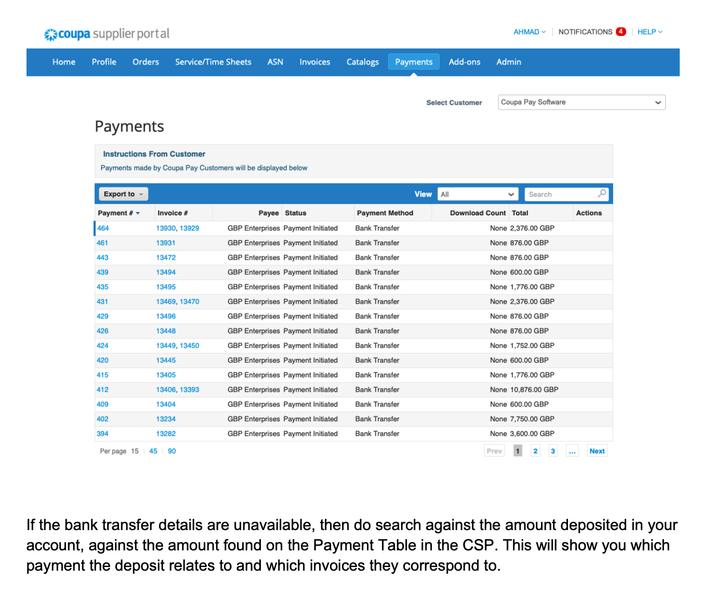Viewport: 714px width, 592px height.
Task: Open invoice 13929
Action: coord(190,228)
